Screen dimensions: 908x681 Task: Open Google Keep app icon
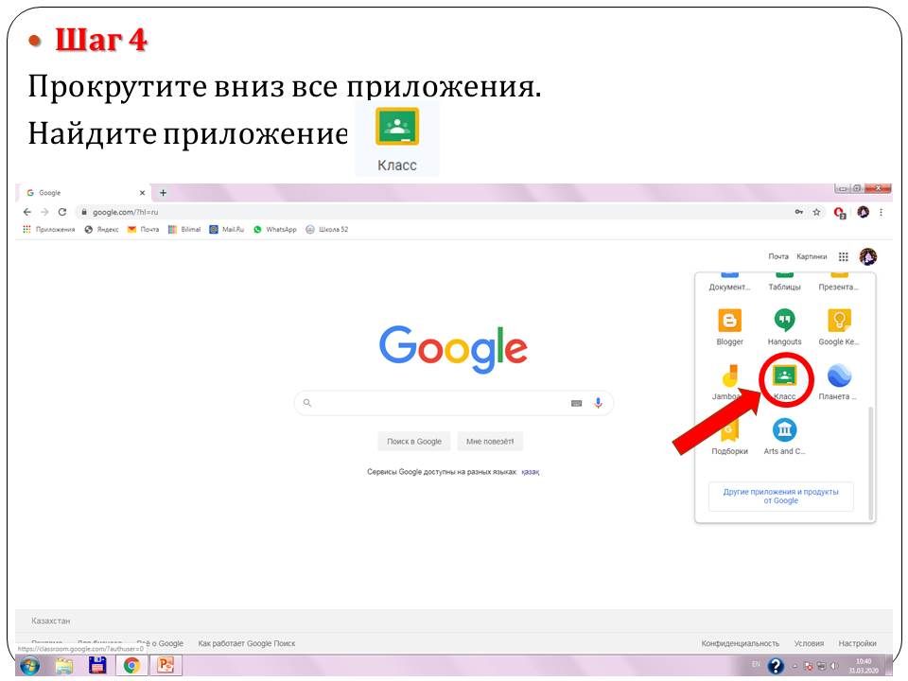pos(838,321)
